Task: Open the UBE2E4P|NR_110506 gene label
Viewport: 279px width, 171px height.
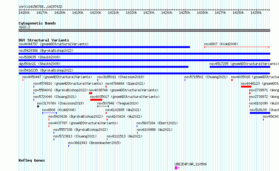Action: click(x=191, y=164)
